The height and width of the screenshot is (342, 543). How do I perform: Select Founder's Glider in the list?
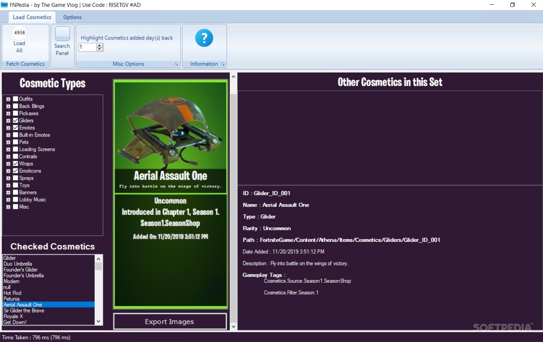(x=49, y=269)
